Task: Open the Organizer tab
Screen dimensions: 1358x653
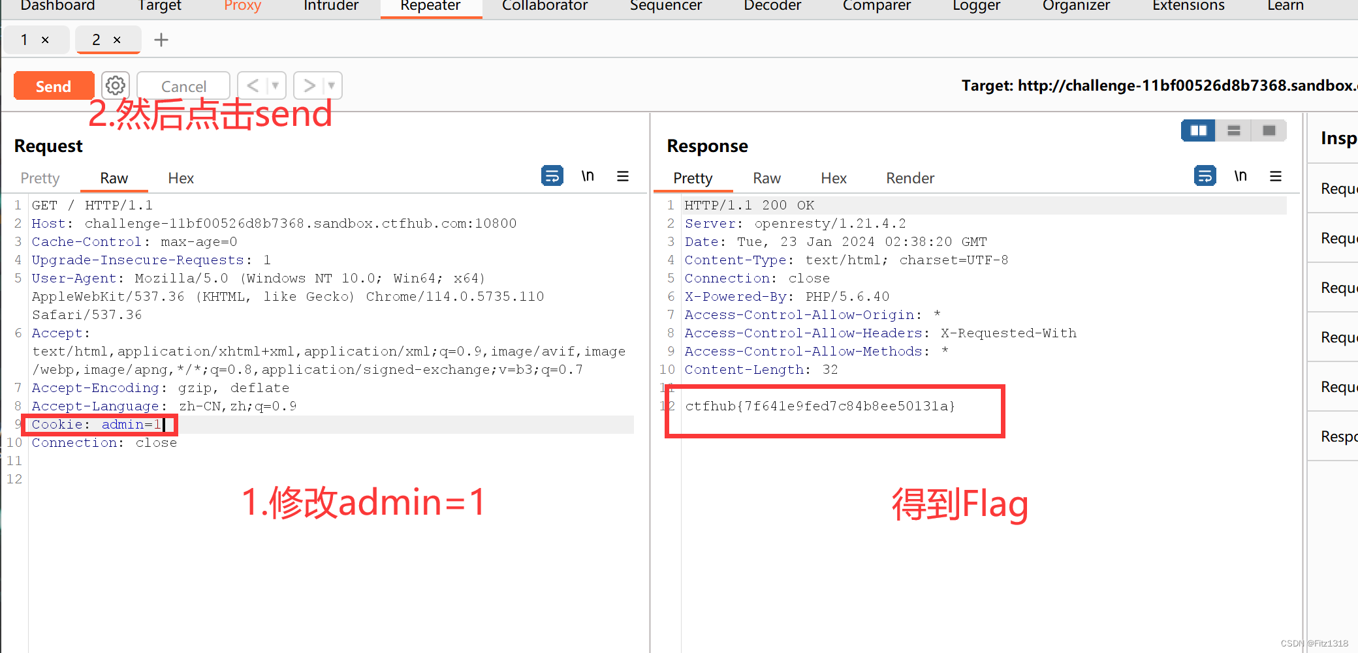Action: [1076, 6]
